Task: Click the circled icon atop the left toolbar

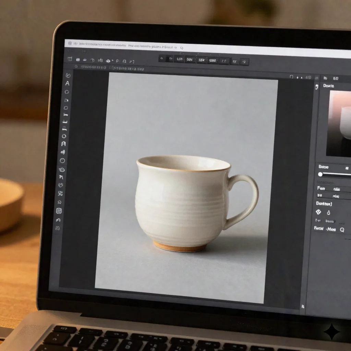Action: [68, 75]
